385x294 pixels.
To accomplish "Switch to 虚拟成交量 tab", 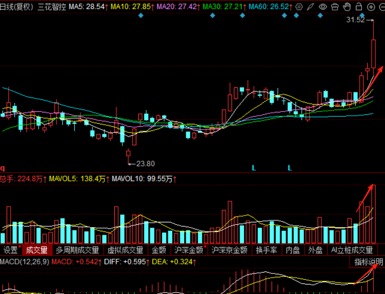I will point(125,250).
